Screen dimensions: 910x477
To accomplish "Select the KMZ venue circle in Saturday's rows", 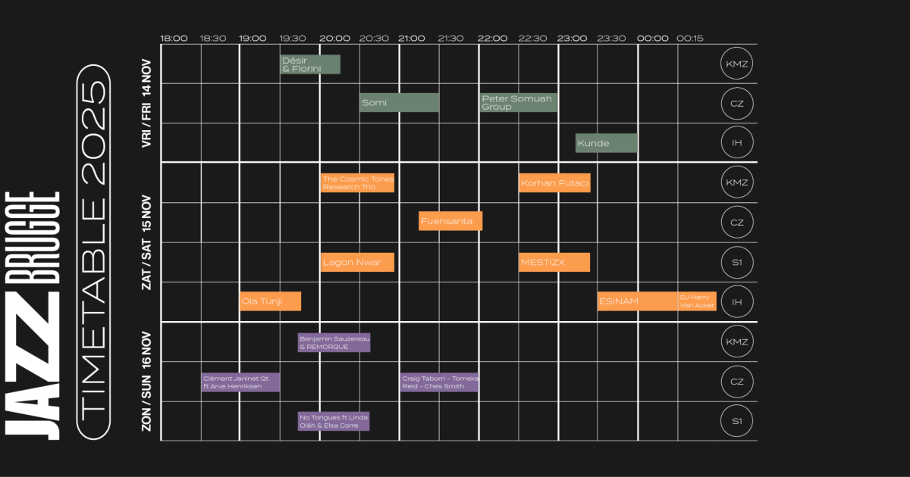I will (736, 182).
